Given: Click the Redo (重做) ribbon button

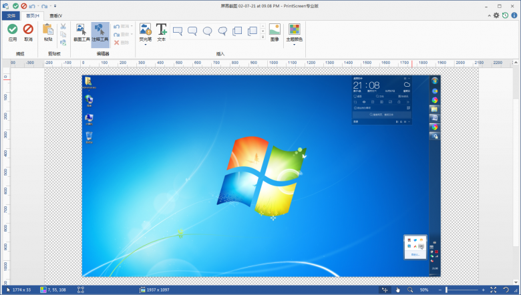Looking at the screenshot, I should [122, 34].
